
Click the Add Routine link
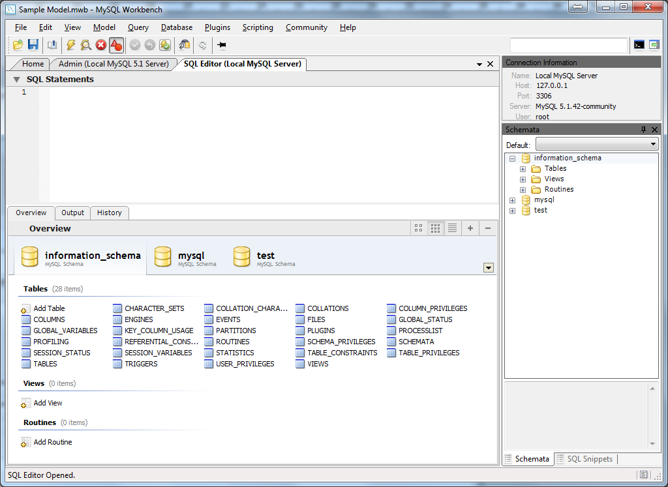53,442
